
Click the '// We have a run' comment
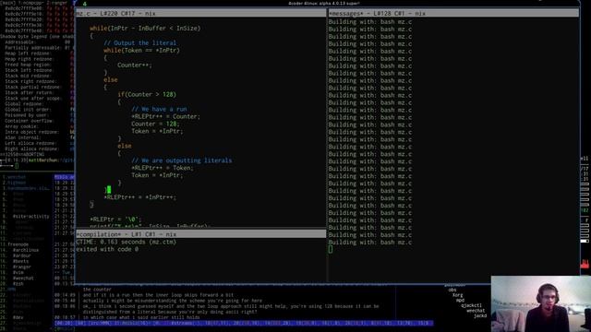(159, 109)
